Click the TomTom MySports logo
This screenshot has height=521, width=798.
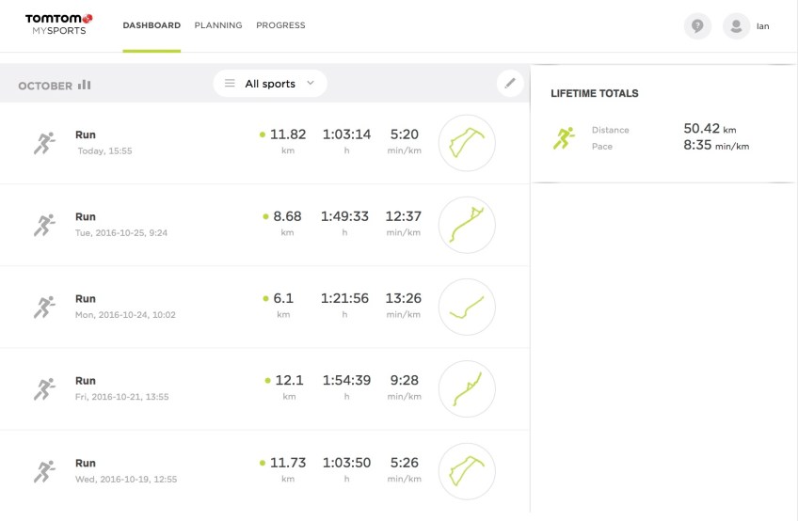(x=58, y=24)
